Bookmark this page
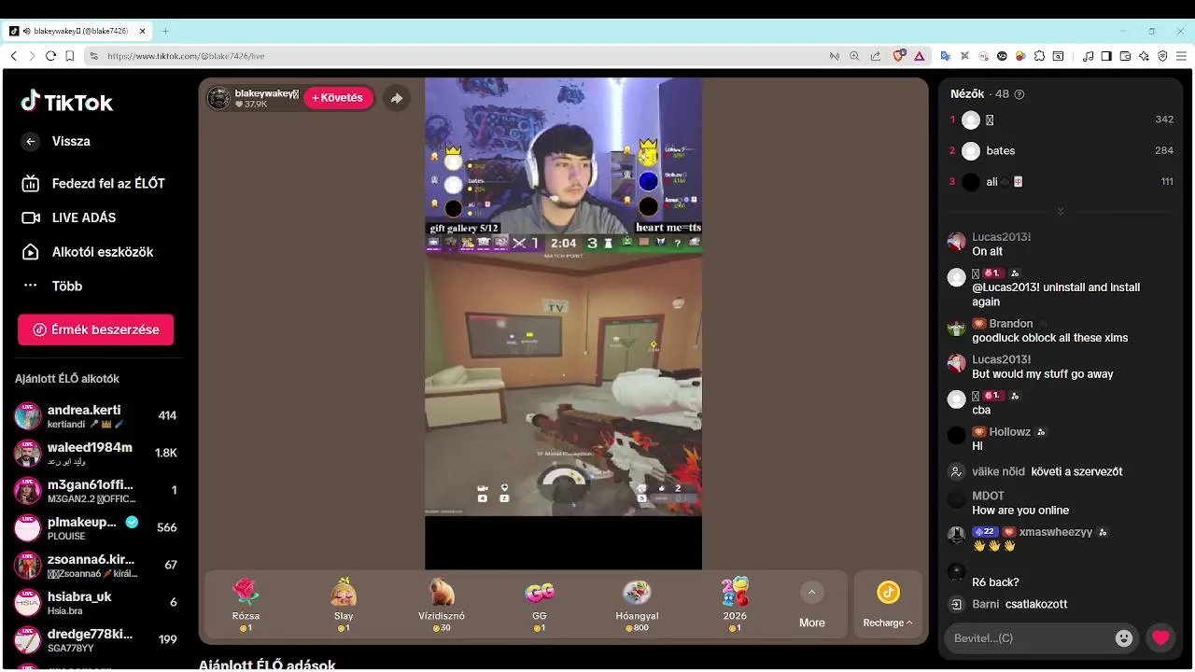Screen dimensions: 1195x672 [69, 56]
